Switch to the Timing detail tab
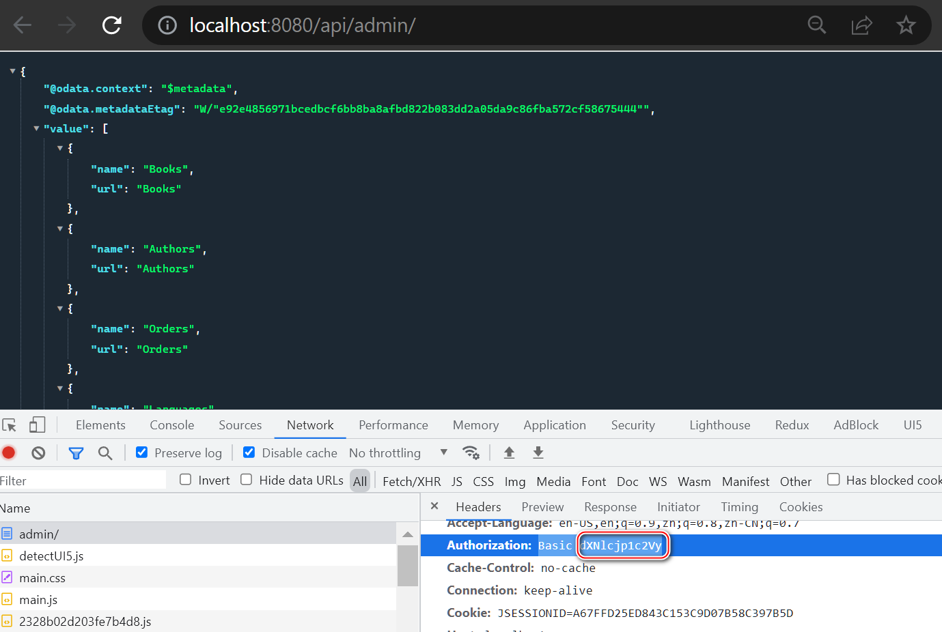This screenshot has width=942, height=632. coord(739,507)
